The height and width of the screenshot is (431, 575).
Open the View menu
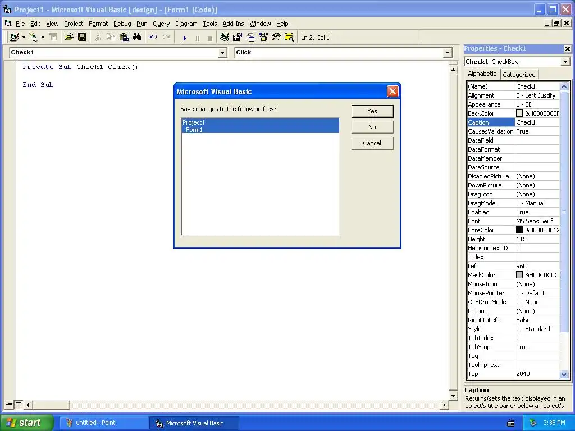[x=52, y=24]
